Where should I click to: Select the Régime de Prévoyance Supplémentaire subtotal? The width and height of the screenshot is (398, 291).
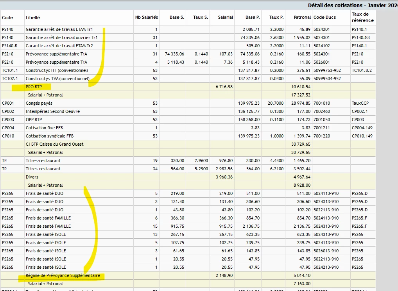pyautogui.click(x=63, y=275)
